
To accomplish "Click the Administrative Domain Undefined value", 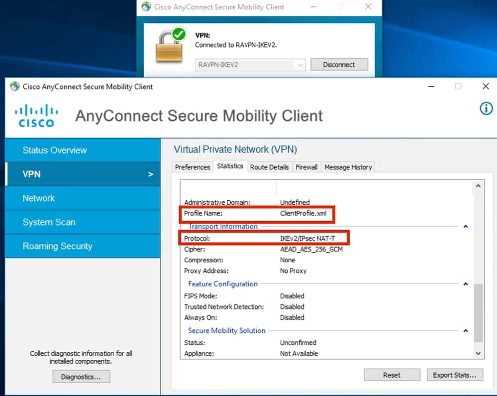I will 295,202.
